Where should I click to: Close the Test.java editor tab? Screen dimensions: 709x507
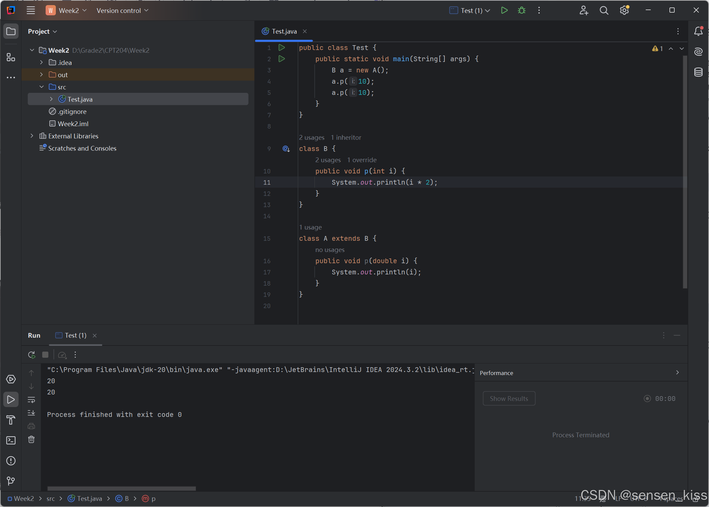[x=305, y=31]
